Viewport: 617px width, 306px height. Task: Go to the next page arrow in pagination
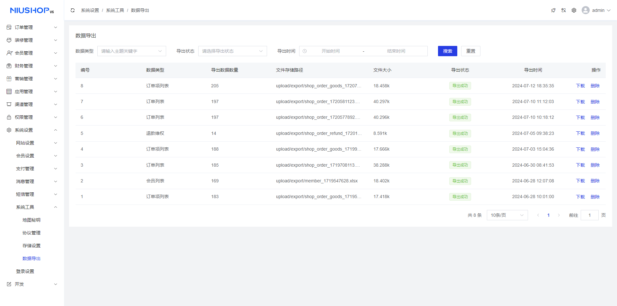coord(559,215)
